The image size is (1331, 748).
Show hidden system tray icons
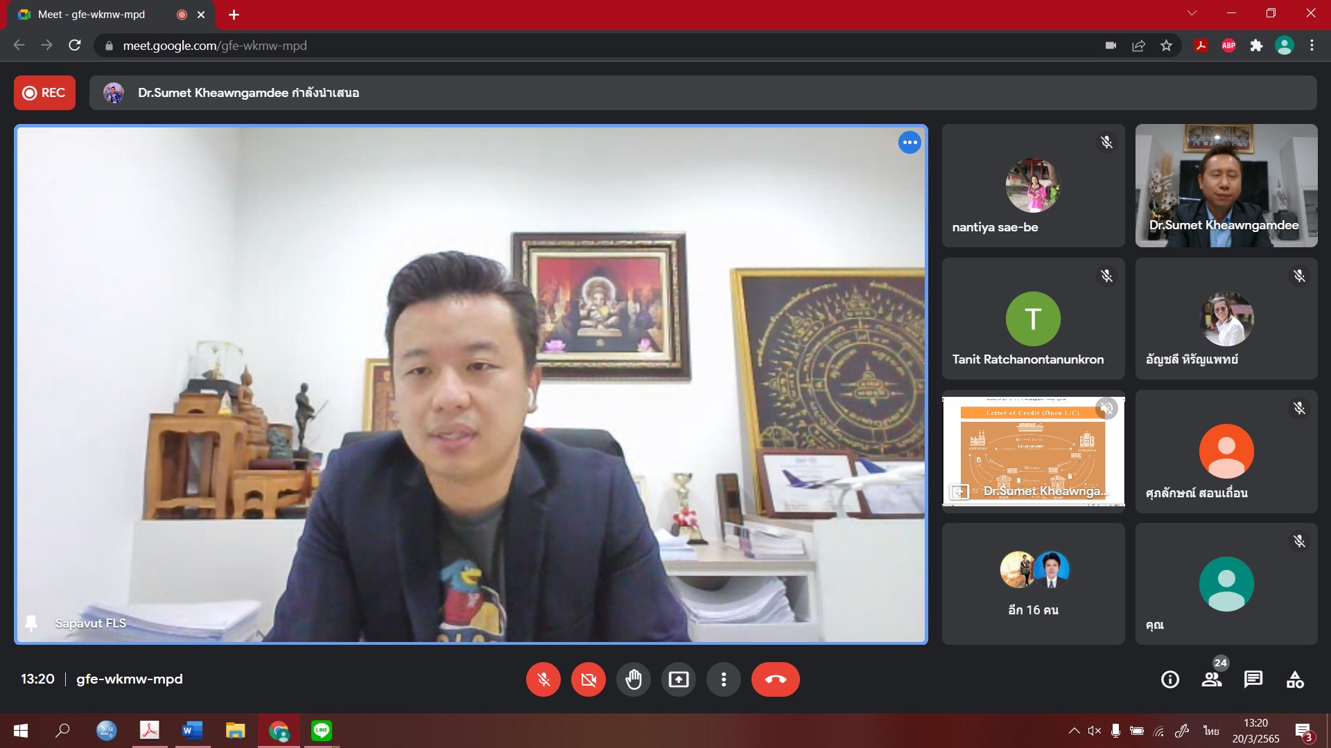pyautogui.click(x=1074, y=731)
